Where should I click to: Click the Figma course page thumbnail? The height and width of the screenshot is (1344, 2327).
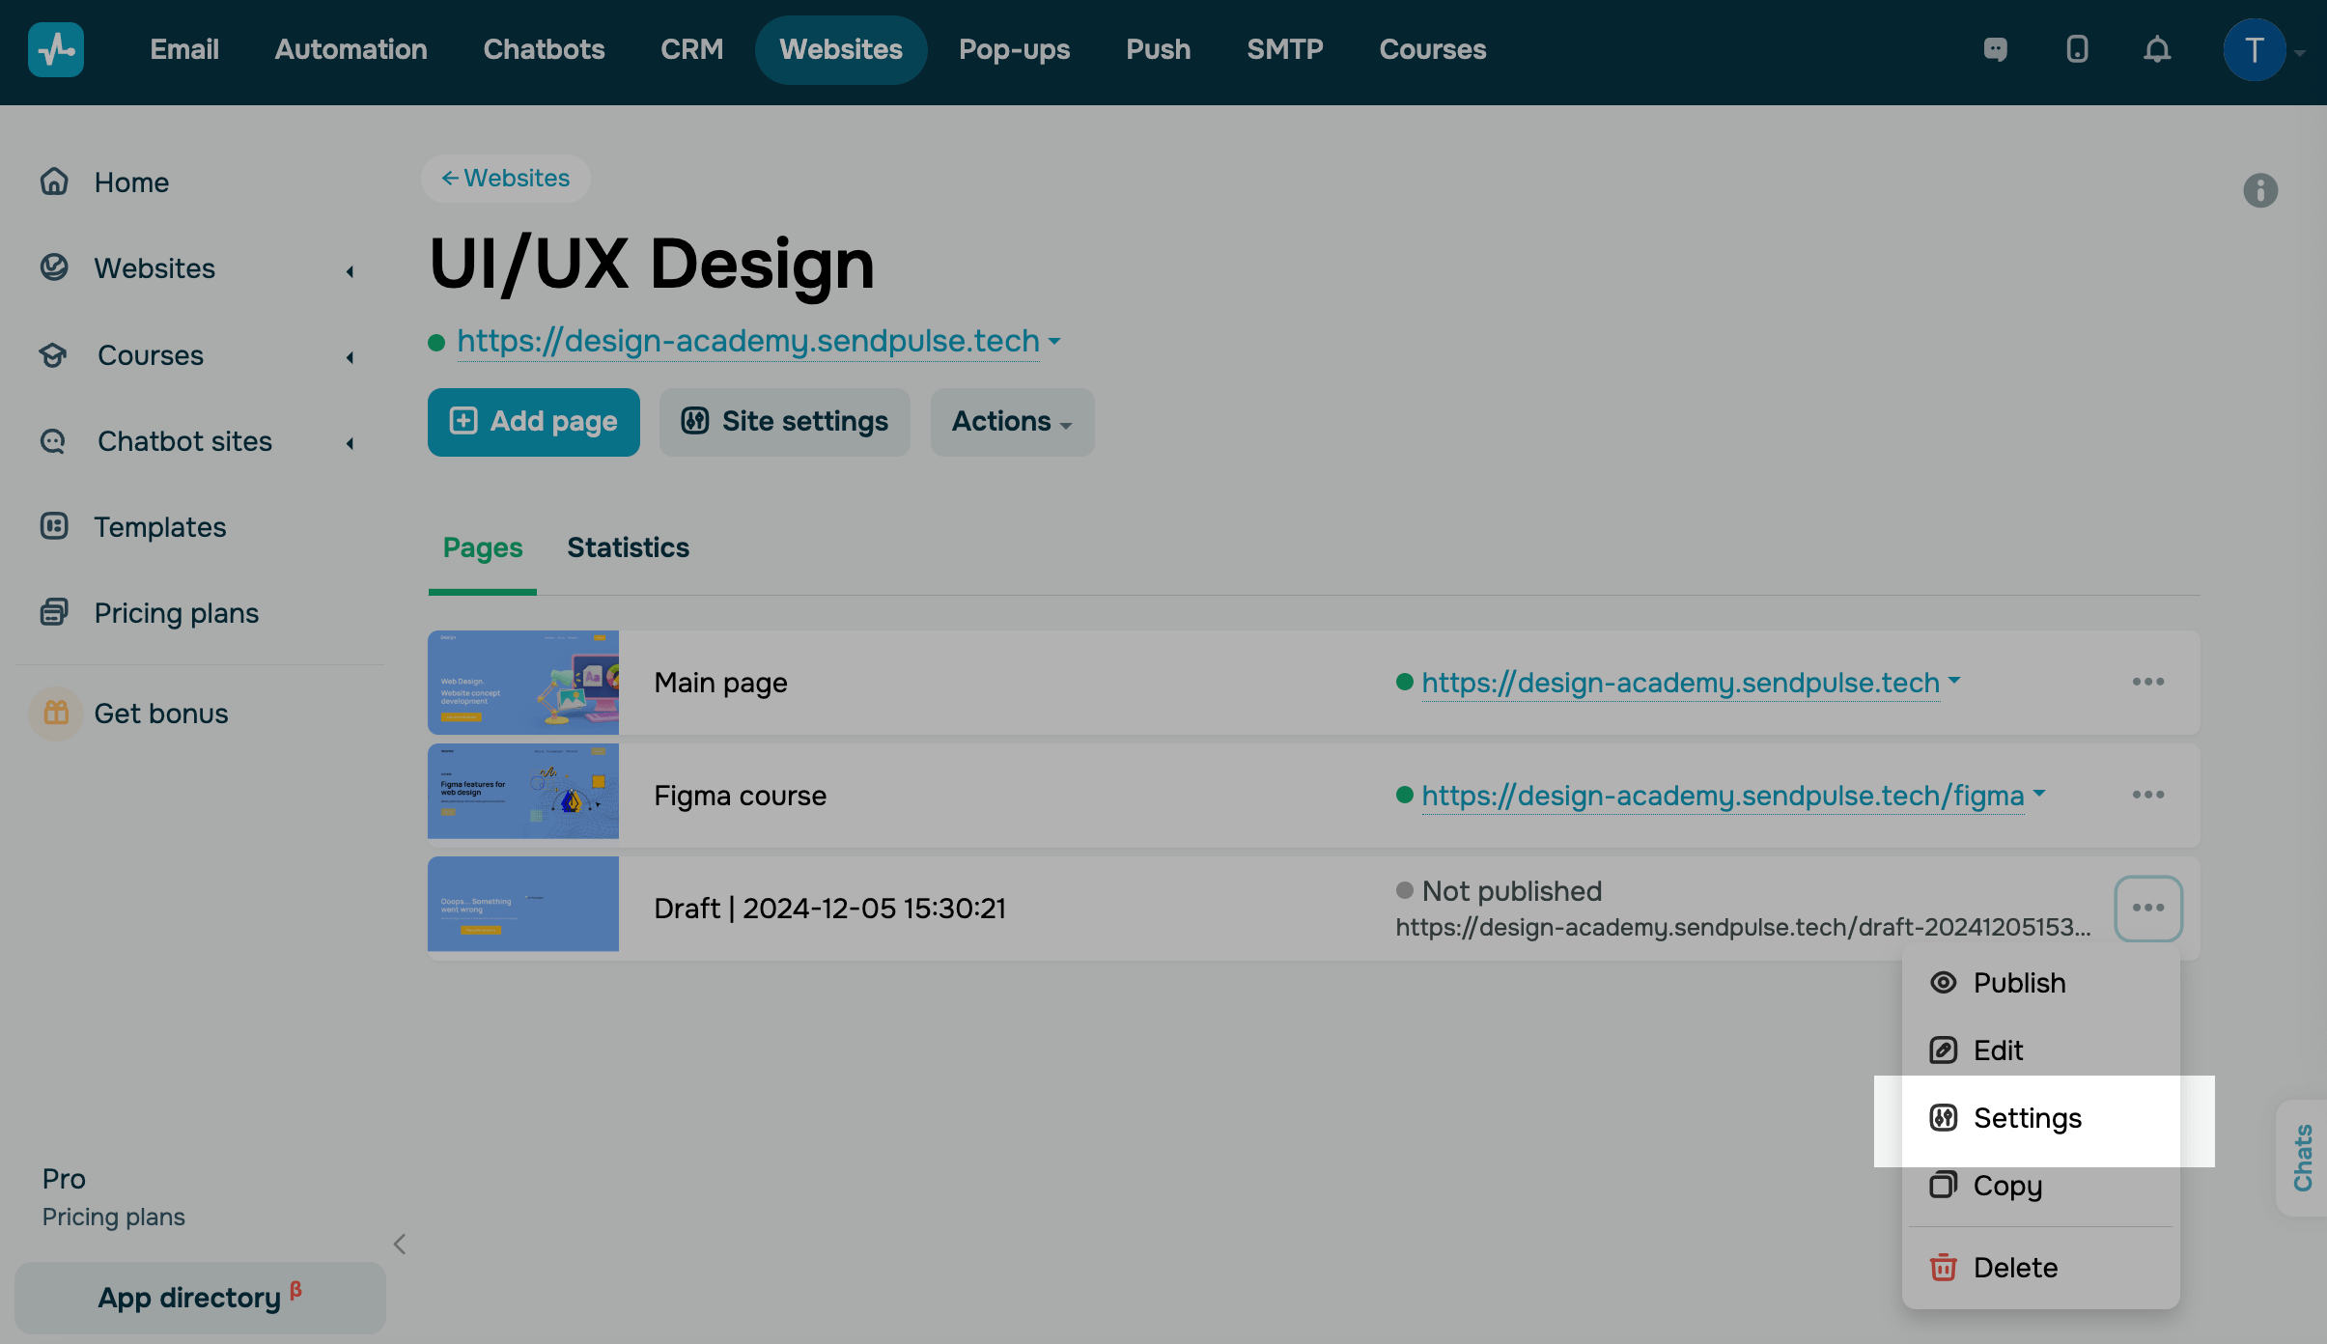pyautogui.click(x=522, y=792)
